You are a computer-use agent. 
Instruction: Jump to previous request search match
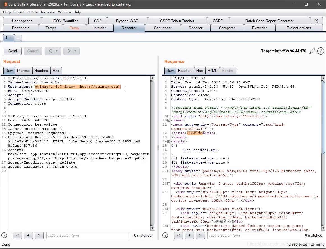[17, 235]
